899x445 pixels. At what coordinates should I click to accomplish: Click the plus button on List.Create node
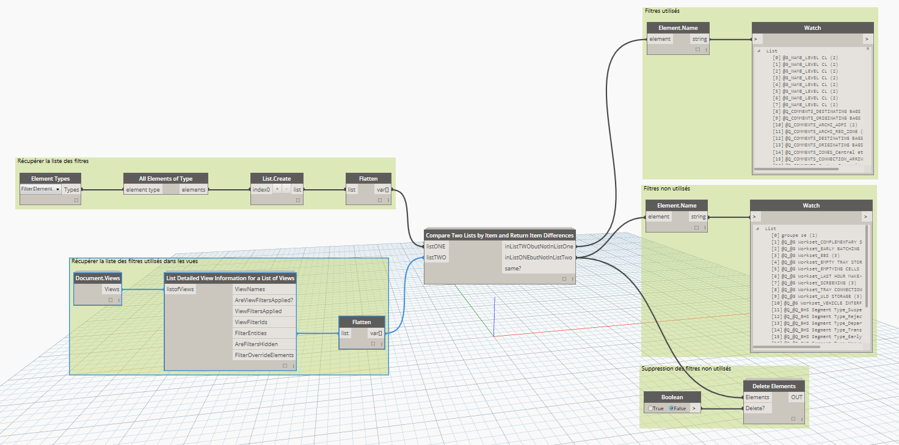[277, 190]
